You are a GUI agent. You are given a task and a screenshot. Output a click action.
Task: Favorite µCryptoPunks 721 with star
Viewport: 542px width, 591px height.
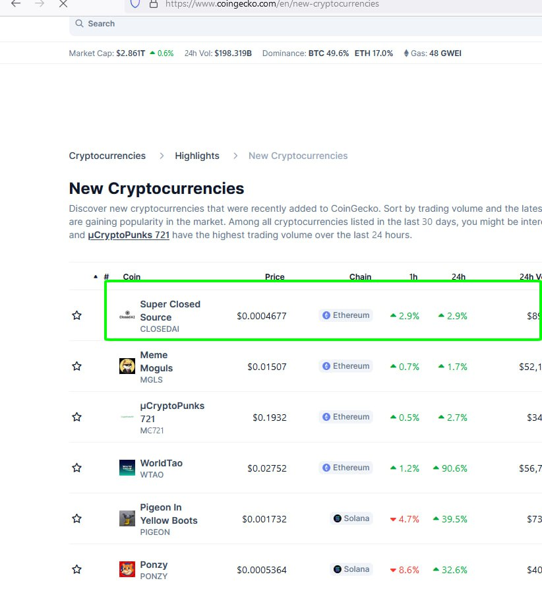(77, 417)
